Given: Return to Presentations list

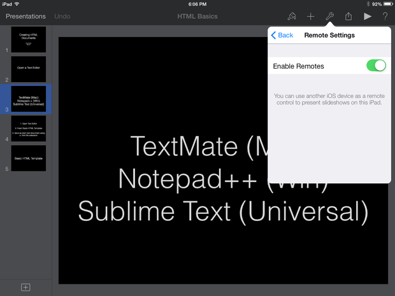Looking at the screenshot, I should click(25, 17).
